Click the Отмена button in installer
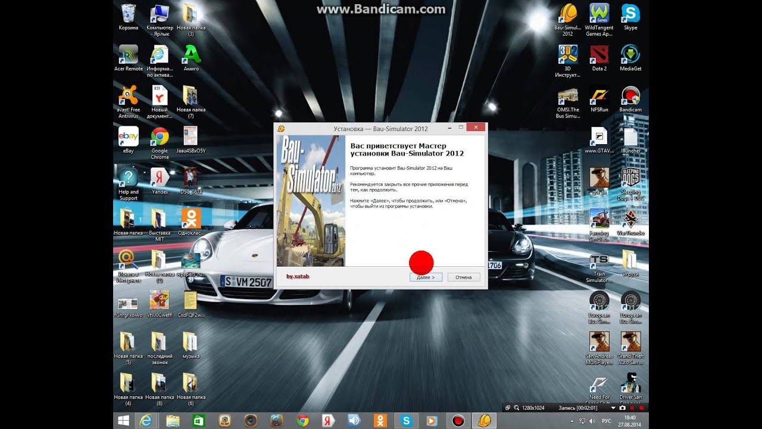Viewport: 762px width, 429px height. pos(464,277)
